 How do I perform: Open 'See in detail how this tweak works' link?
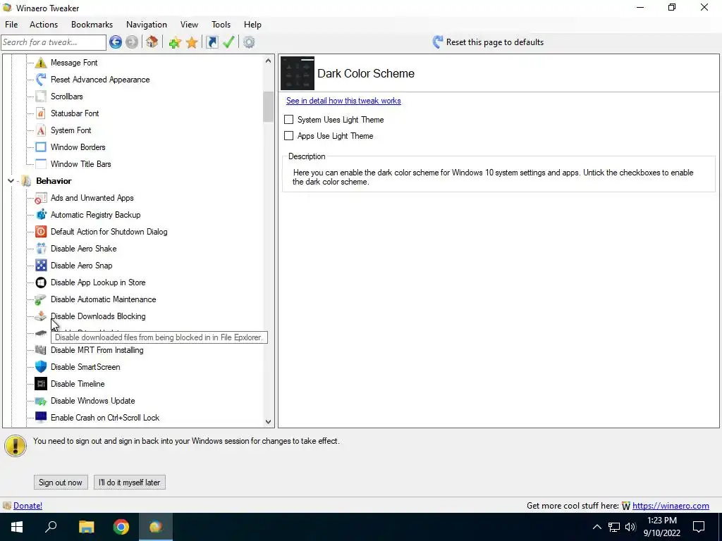click(343, 101)
